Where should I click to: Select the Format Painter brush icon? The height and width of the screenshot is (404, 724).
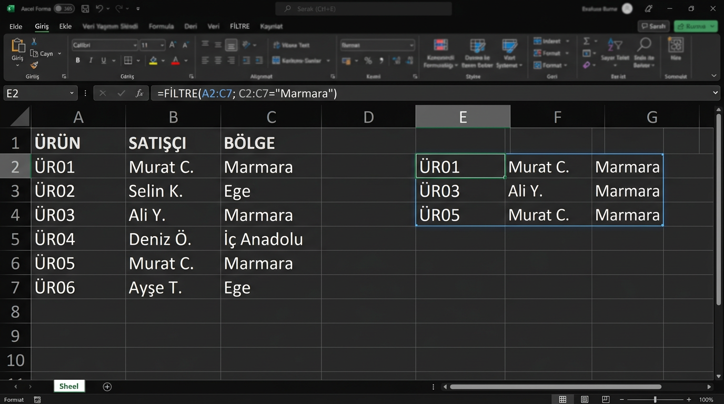click(34, 65)
